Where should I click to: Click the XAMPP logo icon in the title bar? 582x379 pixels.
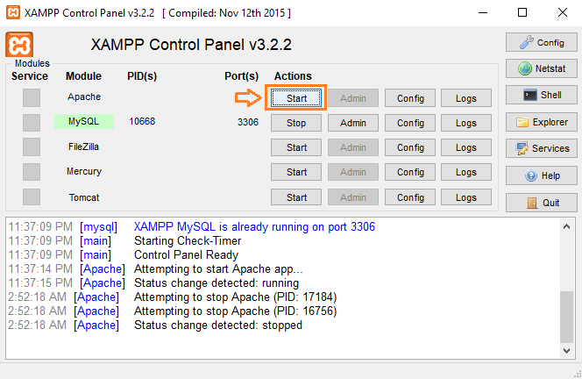click(x=13, y=12)
